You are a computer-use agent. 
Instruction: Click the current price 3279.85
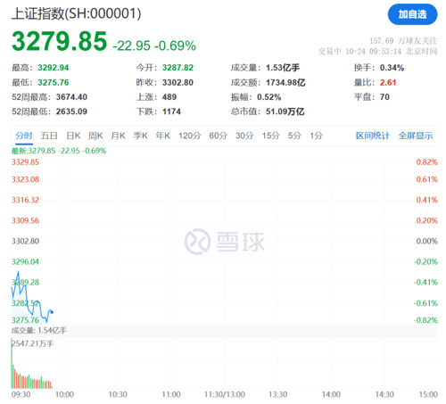[x=59, y=41]
